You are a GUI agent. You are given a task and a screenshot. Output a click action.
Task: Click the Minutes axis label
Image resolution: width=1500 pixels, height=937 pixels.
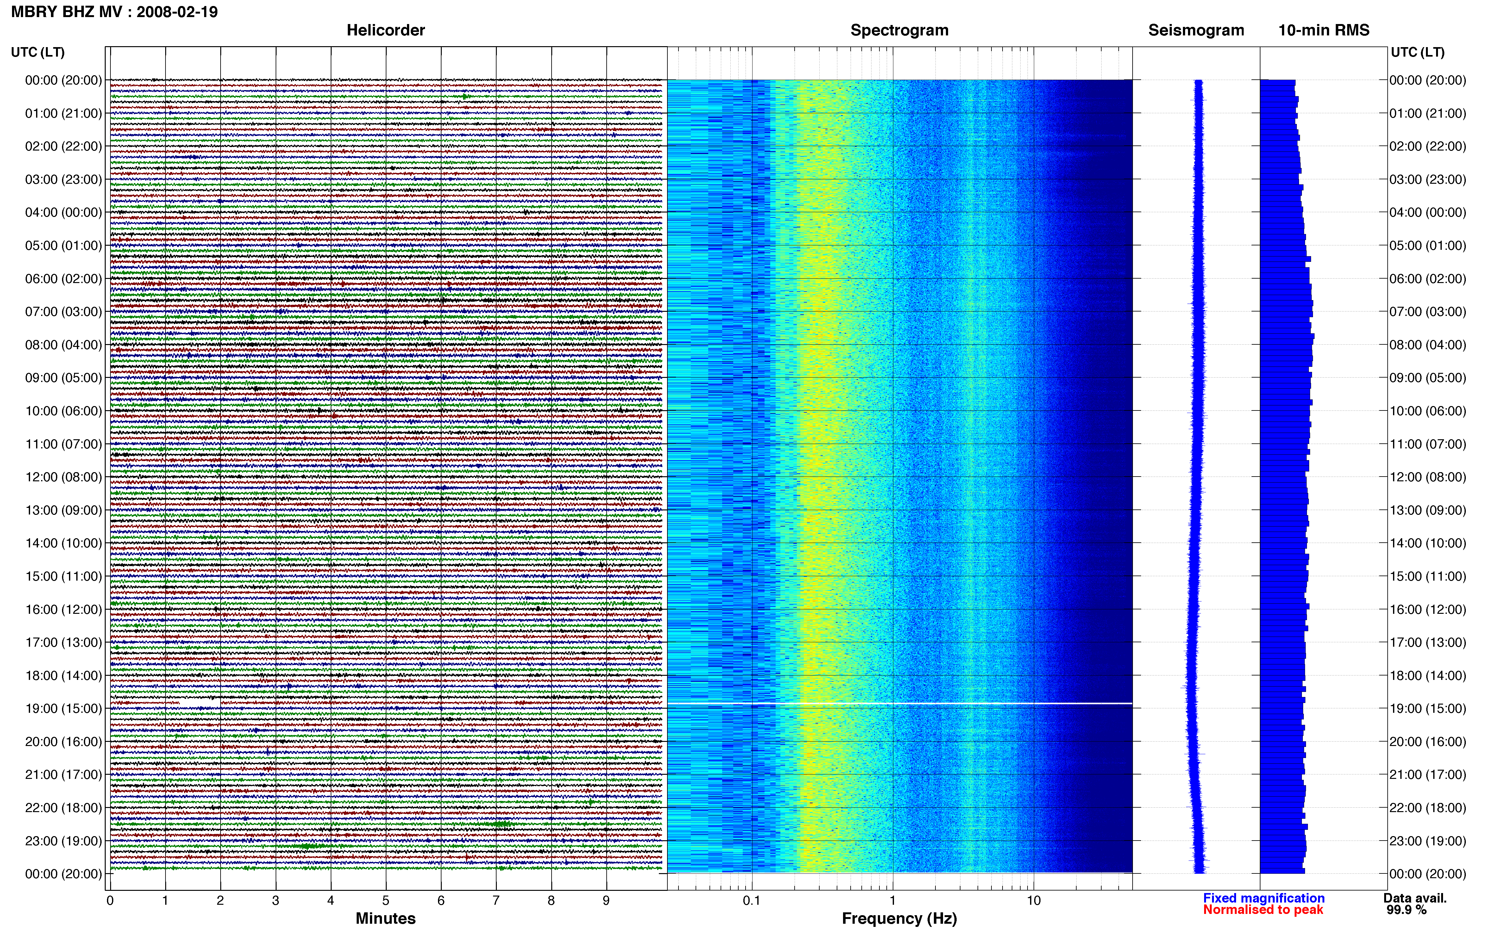pyautogui.click(x=386, y=918)
